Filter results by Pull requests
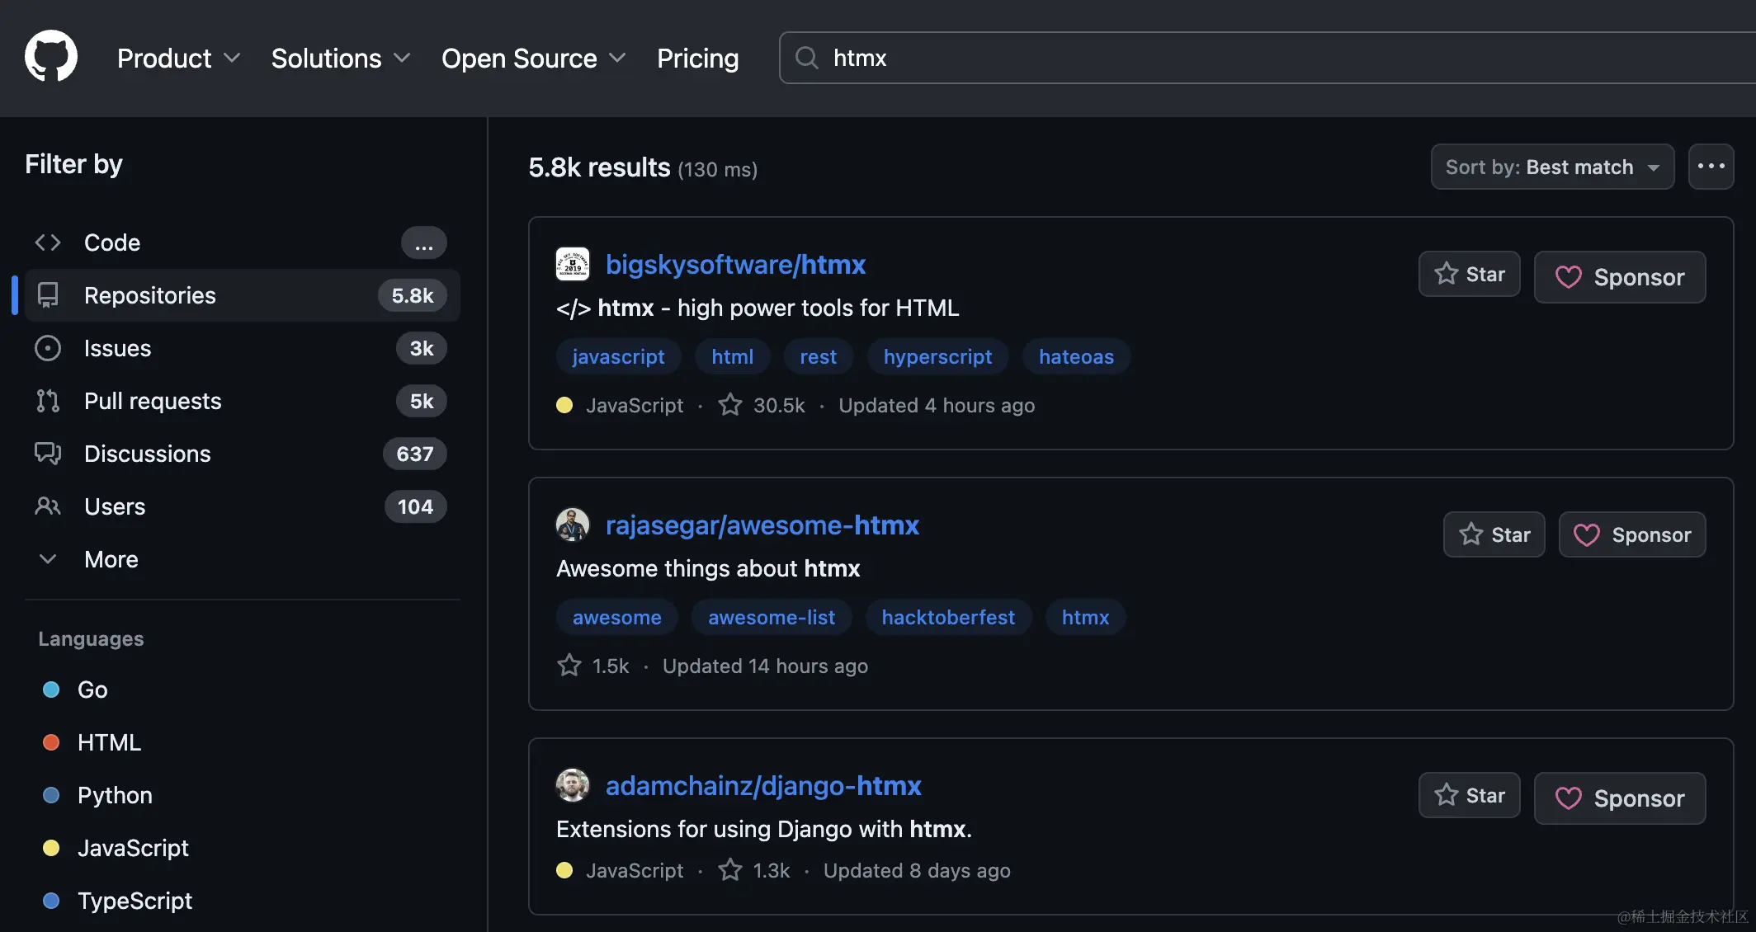Image resolution: width=1756 pixels, height=932 pixels. click(x=243, y=401)
